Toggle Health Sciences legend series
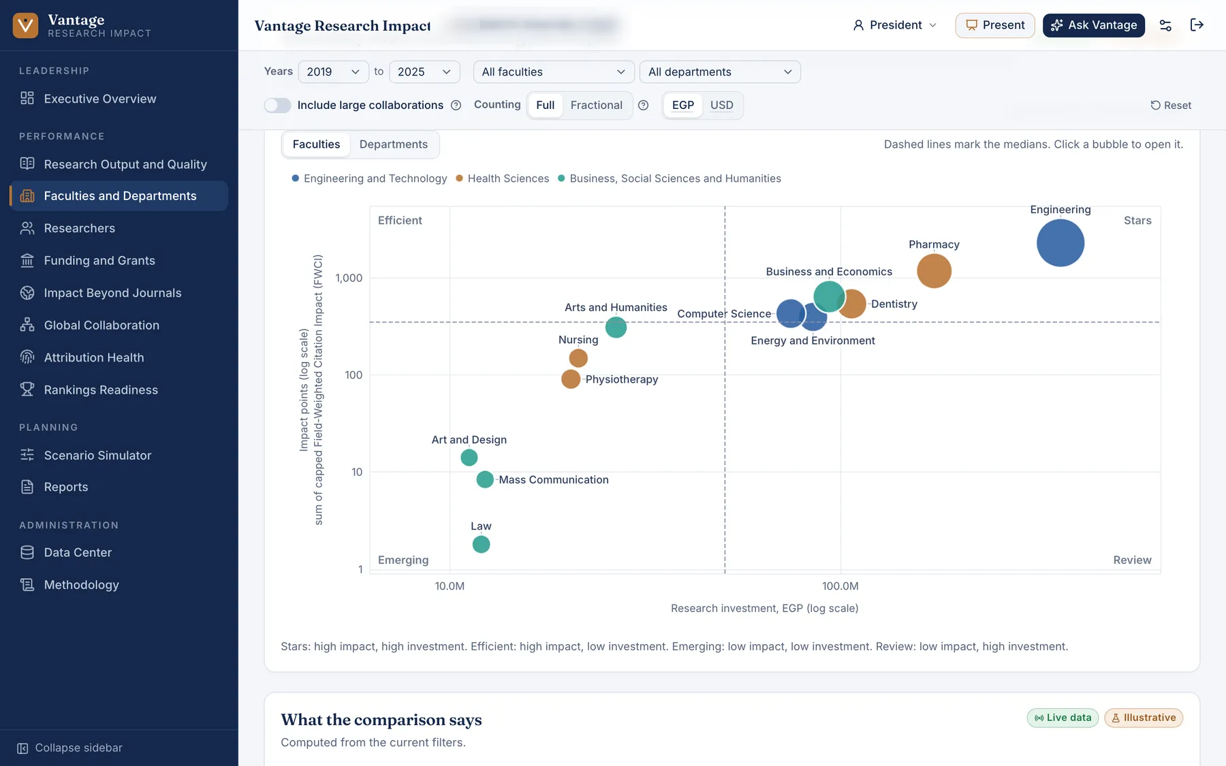Image resolution: width=1226 pixels, height=766 pixels. click(503, 178)
